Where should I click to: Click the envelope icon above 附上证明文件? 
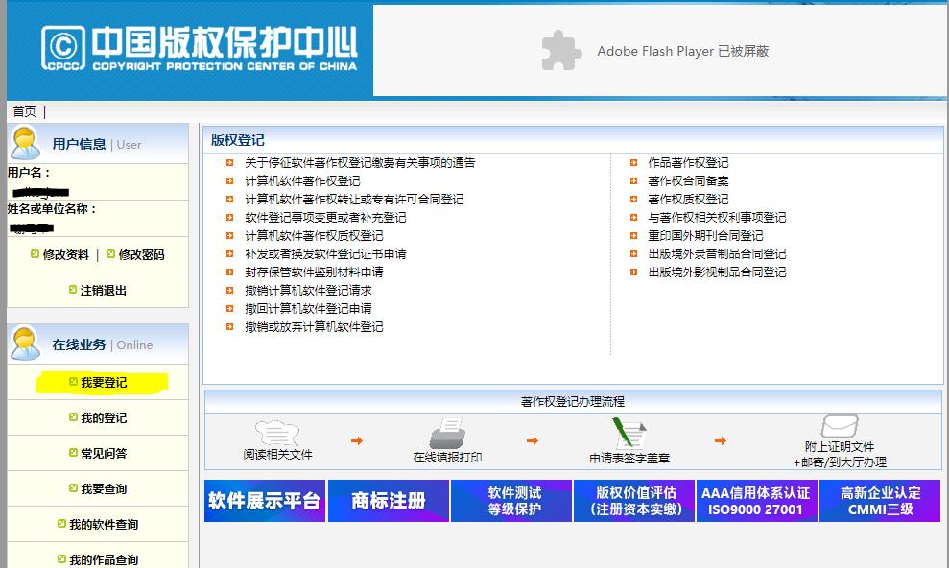838,426
